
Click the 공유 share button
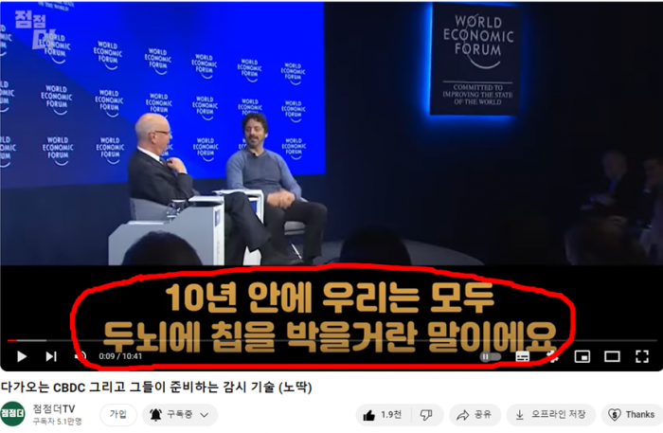475,415
